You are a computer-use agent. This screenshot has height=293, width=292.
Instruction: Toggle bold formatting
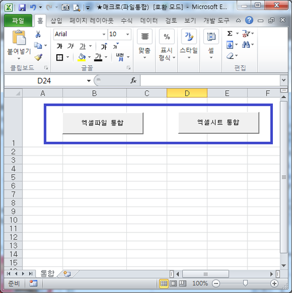[59, 46]
